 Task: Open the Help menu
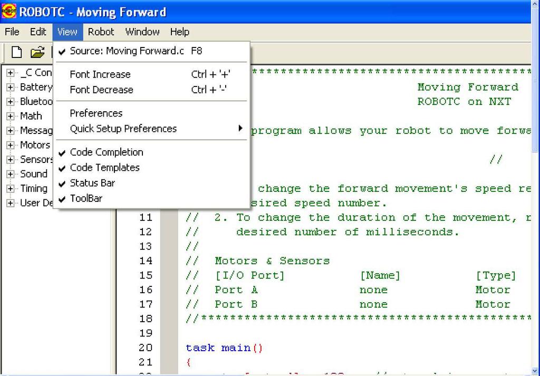(180, 32)
